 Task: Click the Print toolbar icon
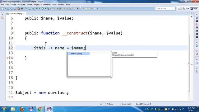[15, 8]
